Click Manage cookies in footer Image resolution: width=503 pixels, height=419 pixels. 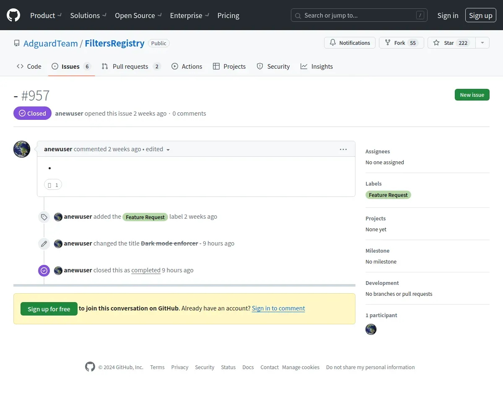coord(301,367)
